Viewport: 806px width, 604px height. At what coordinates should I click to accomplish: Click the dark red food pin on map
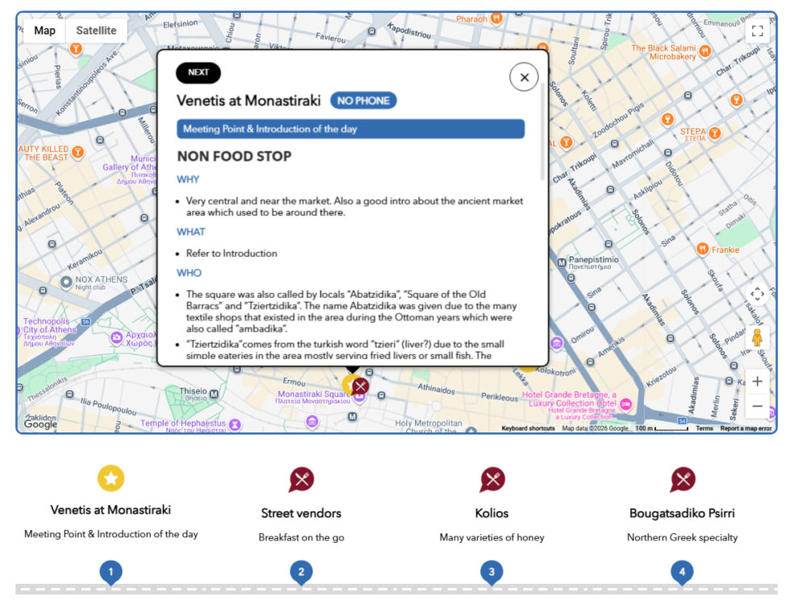point(361,387)
